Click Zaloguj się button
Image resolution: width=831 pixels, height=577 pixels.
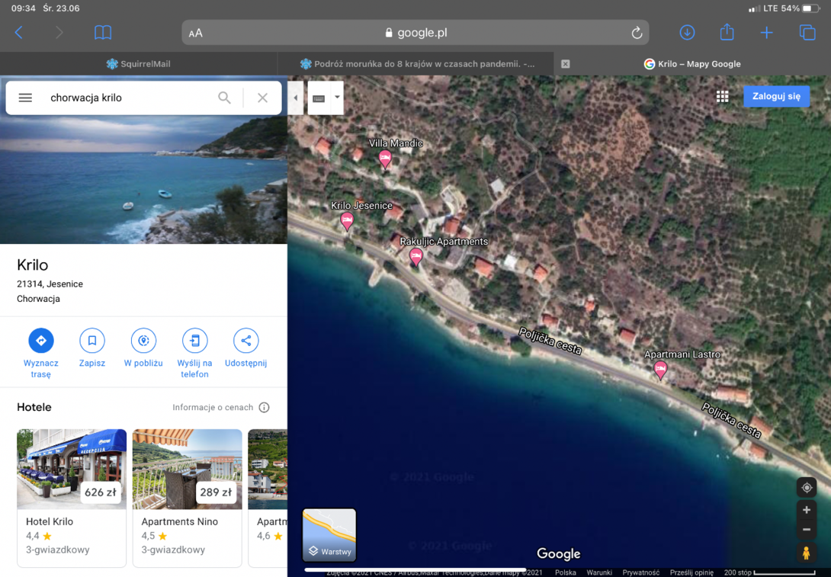coord(776,97)
